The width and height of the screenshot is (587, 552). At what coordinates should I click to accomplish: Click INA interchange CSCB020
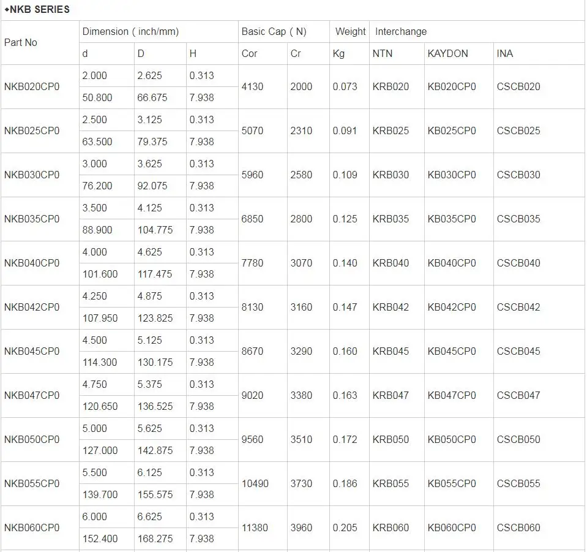(x=518, y=86)
